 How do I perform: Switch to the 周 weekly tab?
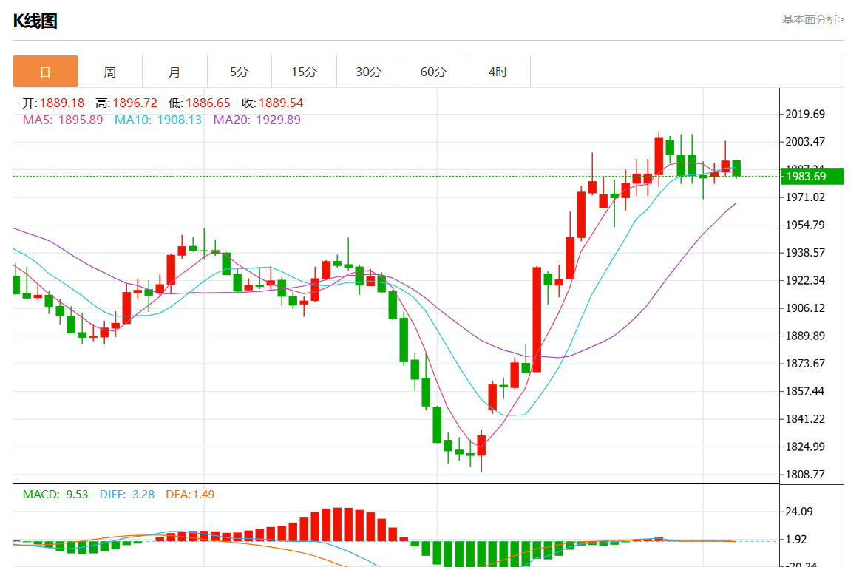pyautogui.click(x=110, y=72)
